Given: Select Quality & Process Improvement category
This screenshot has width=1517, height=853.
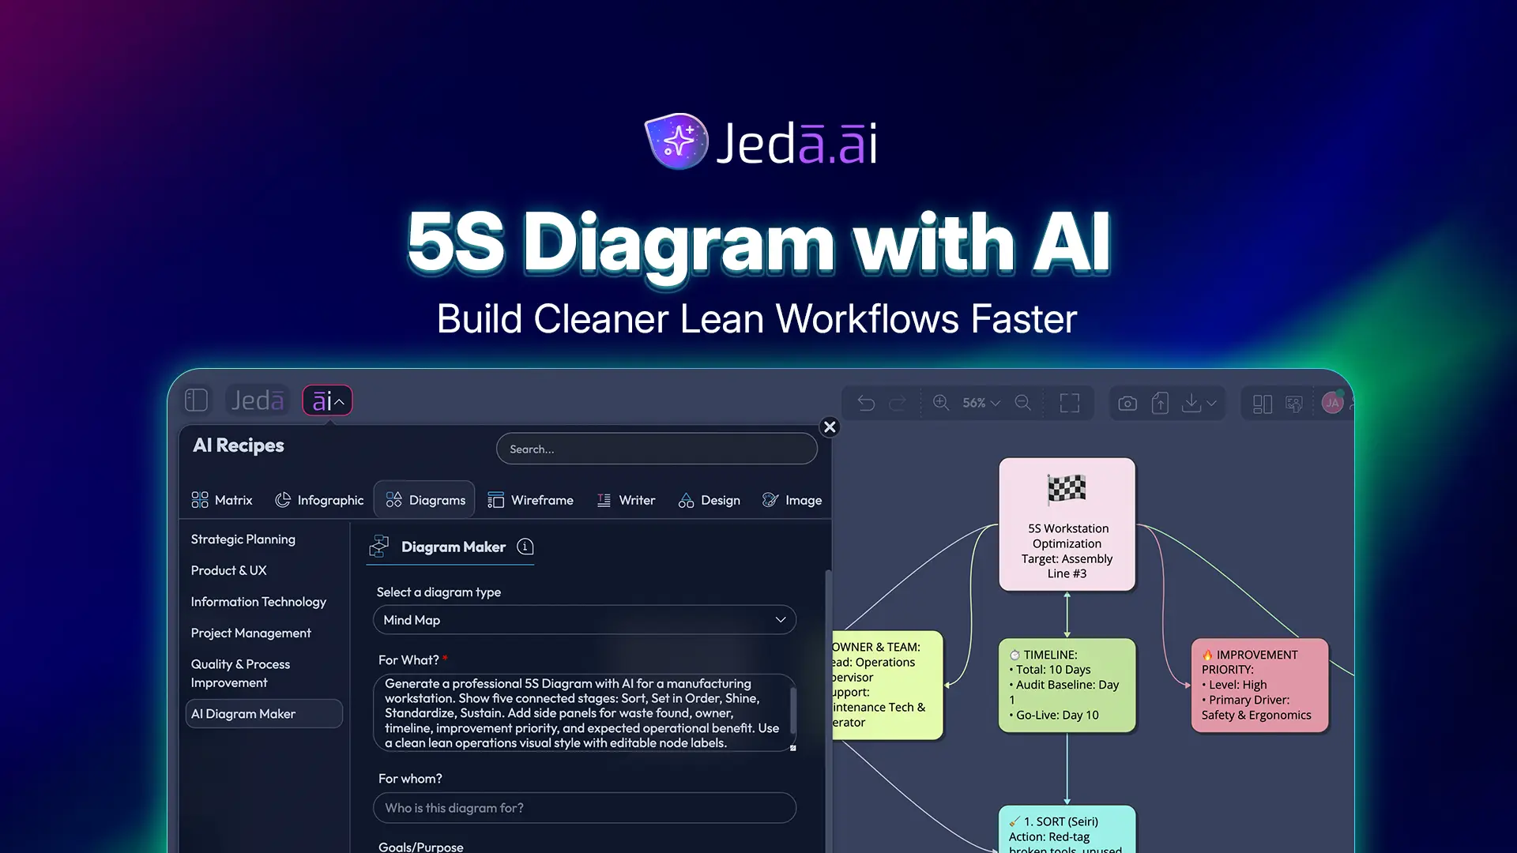Looking at the screenshot, I should tap(240, 673).
